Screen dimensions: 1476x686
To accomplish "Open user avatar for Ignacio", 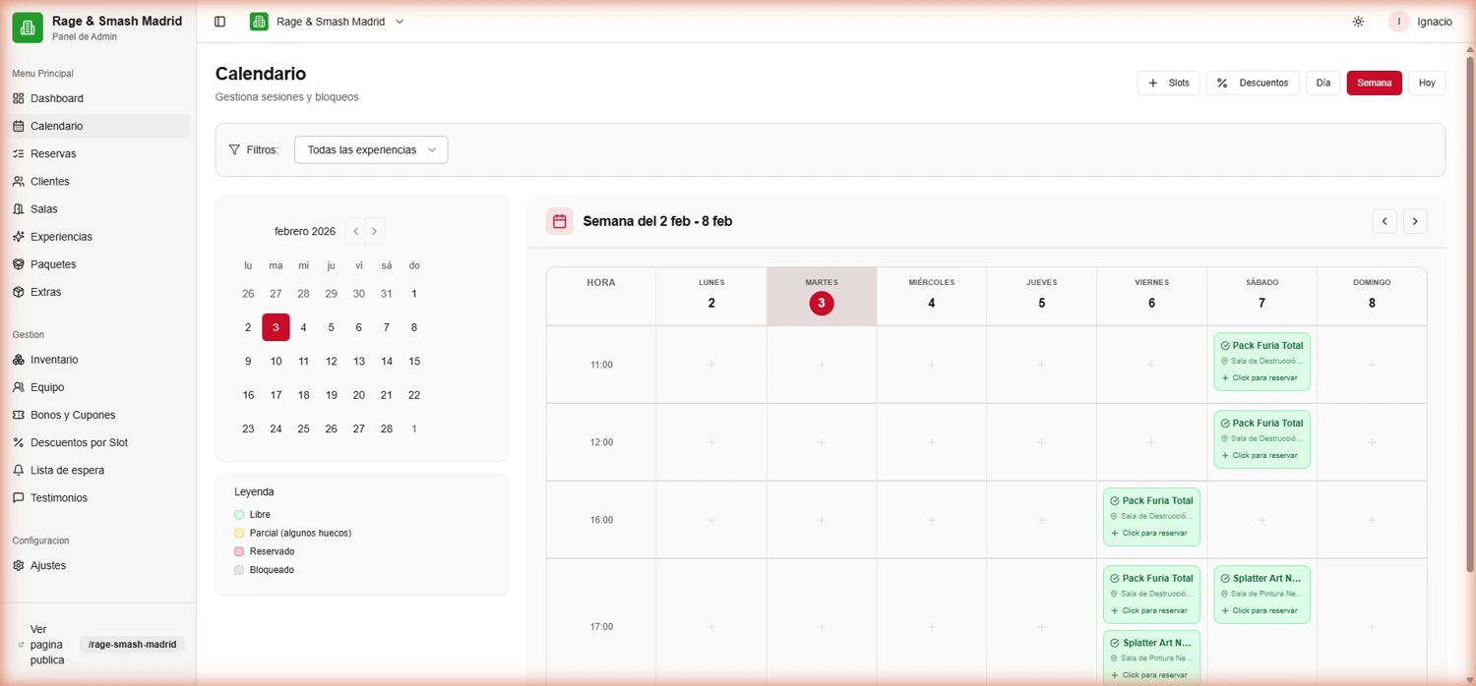I will coord(1398,22).
